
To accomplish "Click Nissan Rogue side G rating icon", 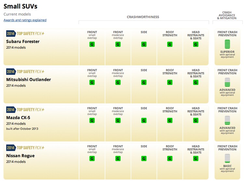I will click(x=144, y=159).
